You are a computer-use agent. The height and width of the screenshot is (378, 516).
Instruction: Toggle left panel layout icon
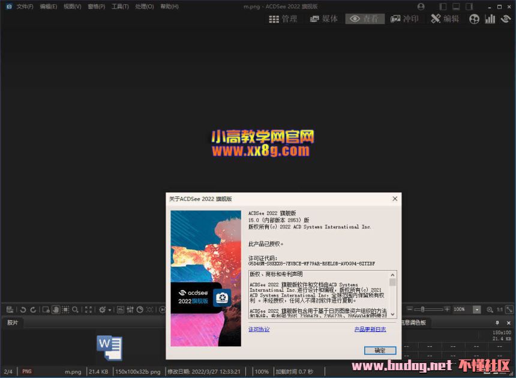[x=443, y=6]
